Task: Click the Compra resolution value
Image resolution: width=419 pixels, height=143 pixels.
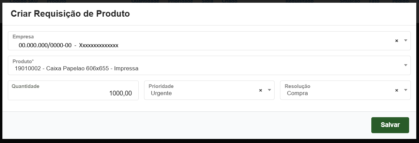Action: pyautogui.click(x=297, y=93)
